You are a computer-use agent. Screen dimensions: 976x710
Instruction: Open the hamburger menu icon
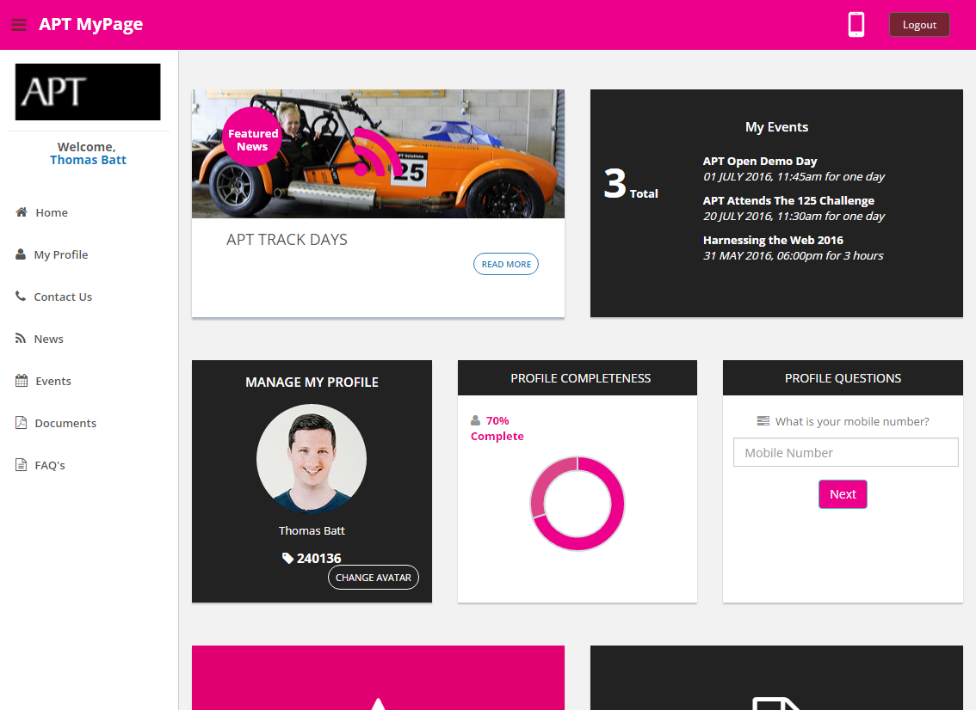pyautogui.click(x=19, y=25)
